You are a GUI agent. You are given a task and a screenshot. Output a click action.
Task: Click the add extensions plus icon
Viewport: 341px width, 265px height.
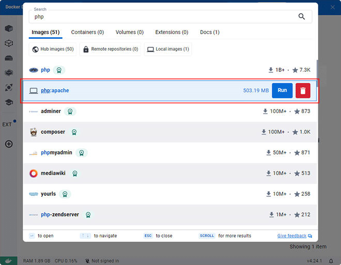(9, 144)
